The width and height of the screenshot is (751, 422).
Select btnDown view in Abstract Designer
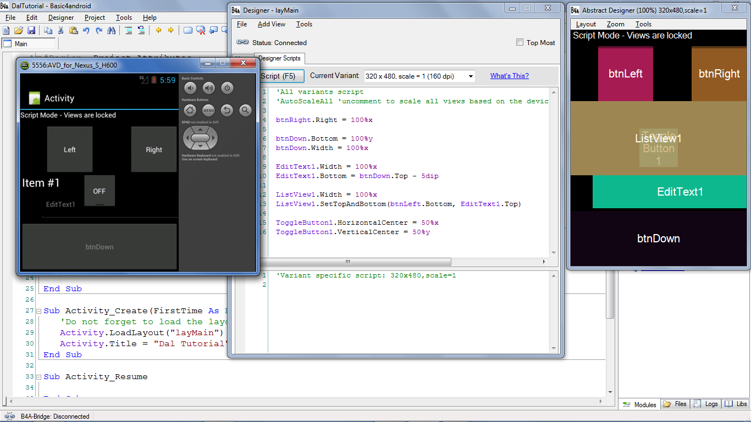[x=659, y=238]
